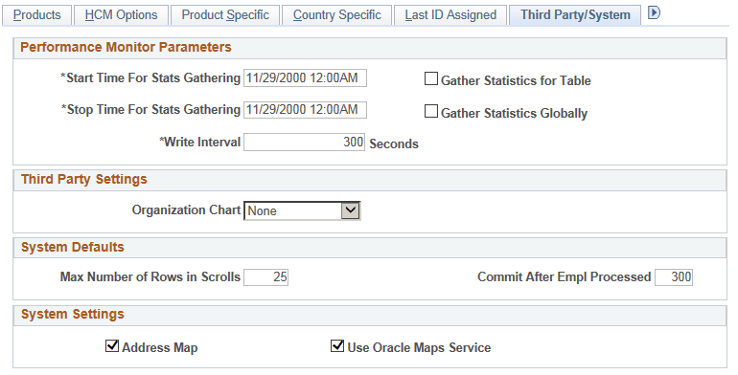
Task: Click the Max Number of Rows in Scrolls field
Action: coord(265,276)
